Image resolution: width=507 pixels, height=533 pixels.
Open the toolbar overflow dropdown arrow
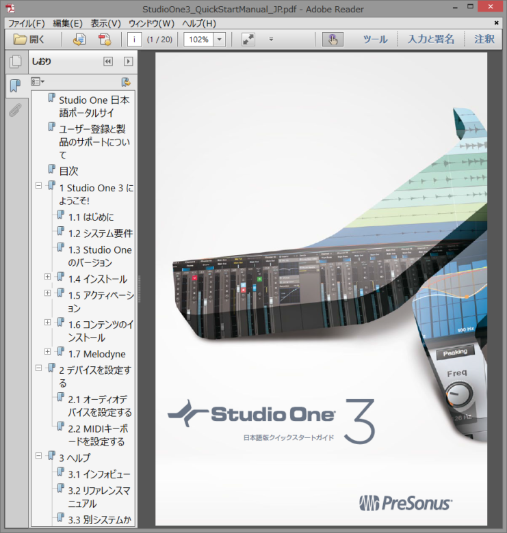pyautogui.click(x=271, y=39)
